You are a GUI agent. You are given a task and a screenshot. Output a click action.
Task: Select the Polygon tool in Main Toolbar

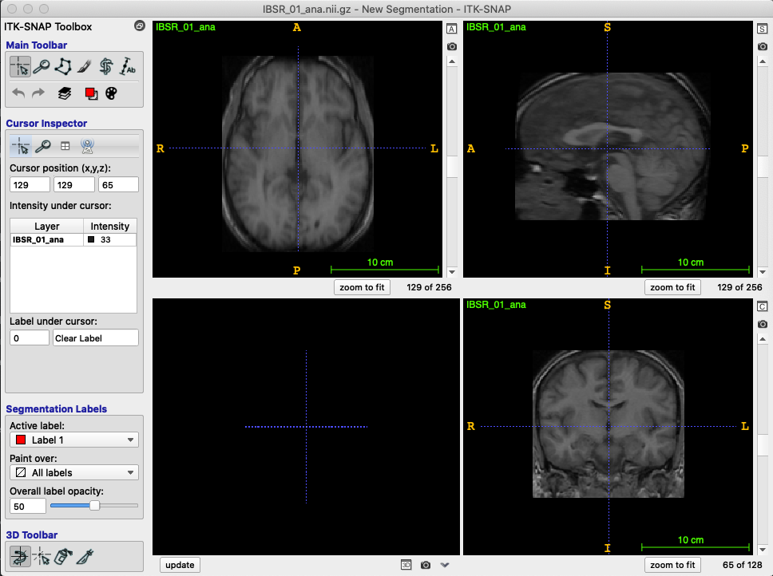click(63, 67)
